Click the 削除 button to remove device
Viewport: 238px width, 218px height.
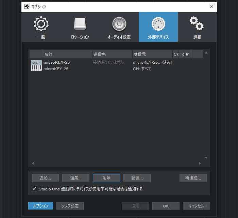click(106, 178)
